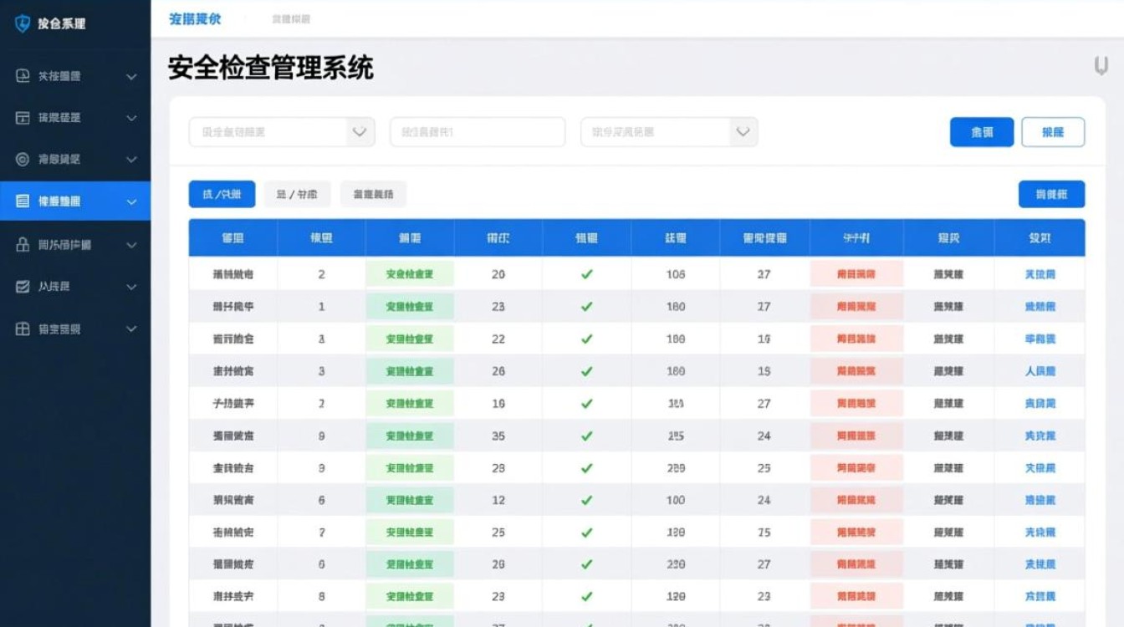Toggle the green checkmark in the first table row

[x=585, y=273]
